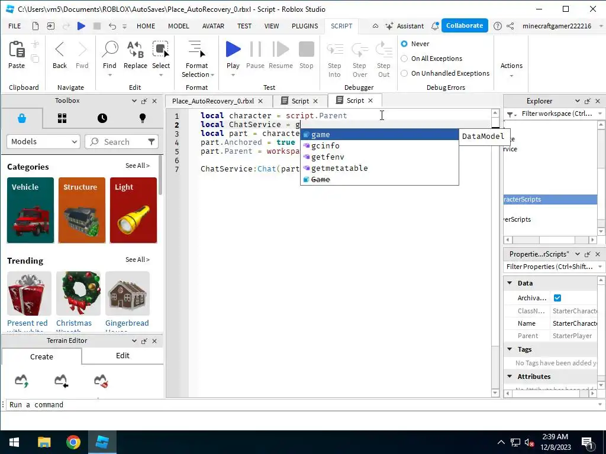Start Play test in ribbon
606x454 pixels.
233,49
